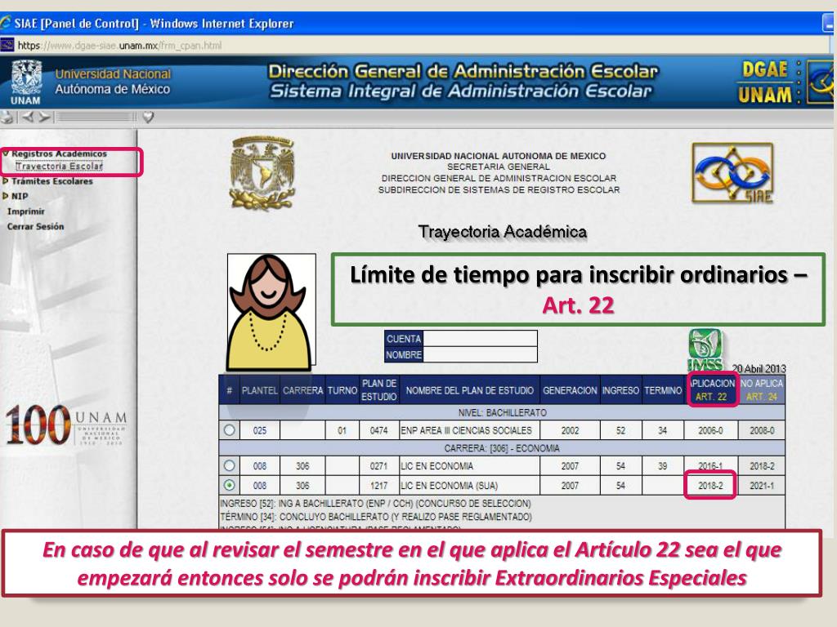837x627 pixels.
Task: Click the Internet Explorer logo in title bar
Action: pyautogui.click(x=6, y=24)
